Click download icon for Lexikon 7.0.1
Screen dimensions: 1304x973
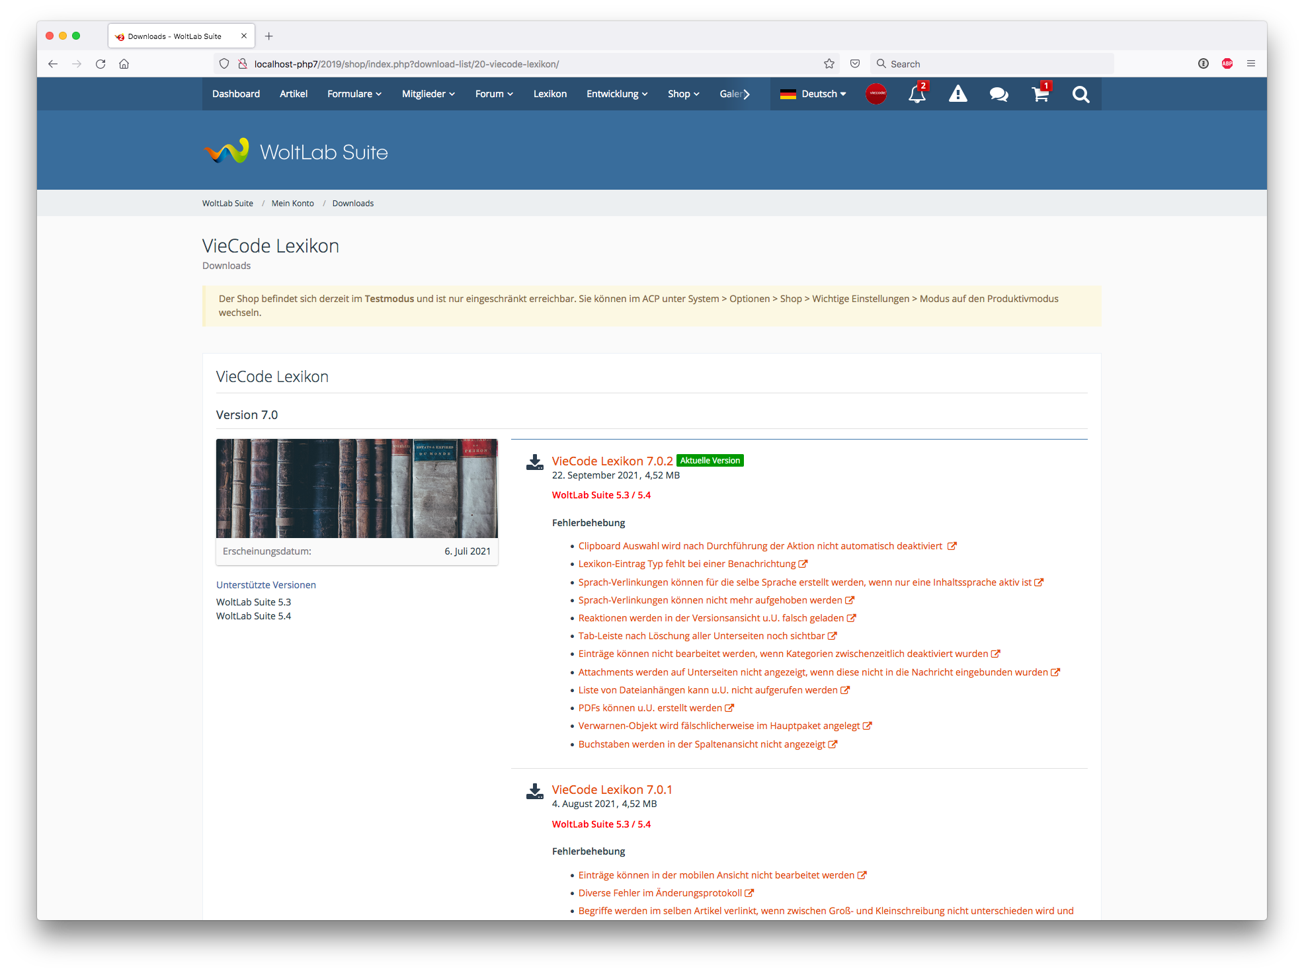(534, 791)
